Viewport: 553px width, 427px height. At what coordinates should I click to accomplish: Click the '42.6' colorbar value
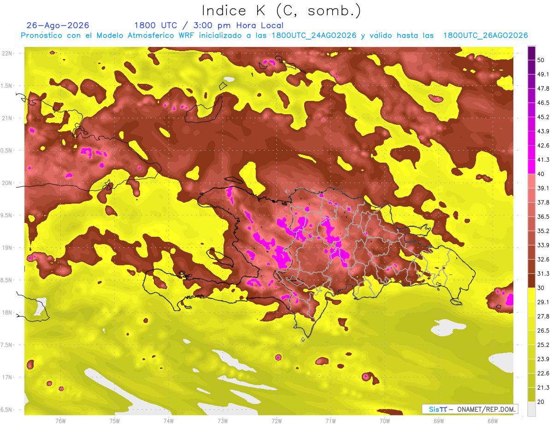(543, 146)
